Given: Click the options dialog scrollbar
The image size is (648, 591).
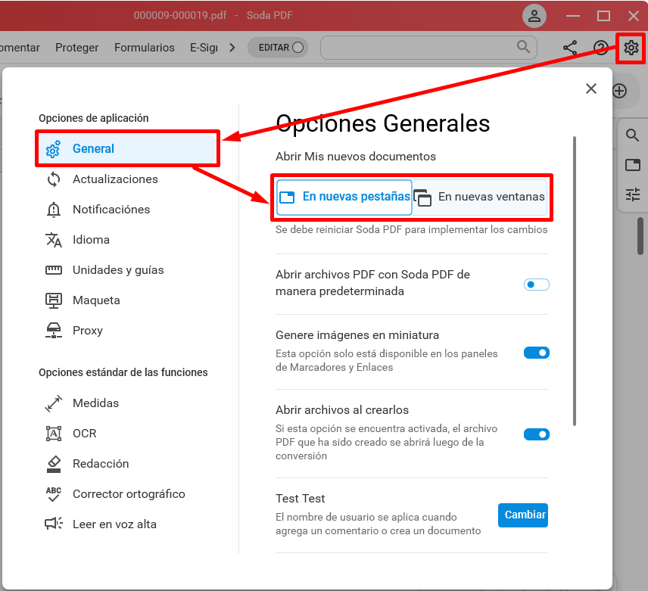Looking at the screenshot, I should coord(575,281).
